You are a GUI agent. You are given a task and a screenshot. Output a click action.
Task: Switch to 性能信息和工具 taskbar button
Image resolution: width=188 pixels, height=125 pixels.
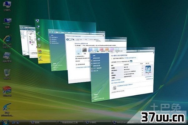click(x=70, y=122)
